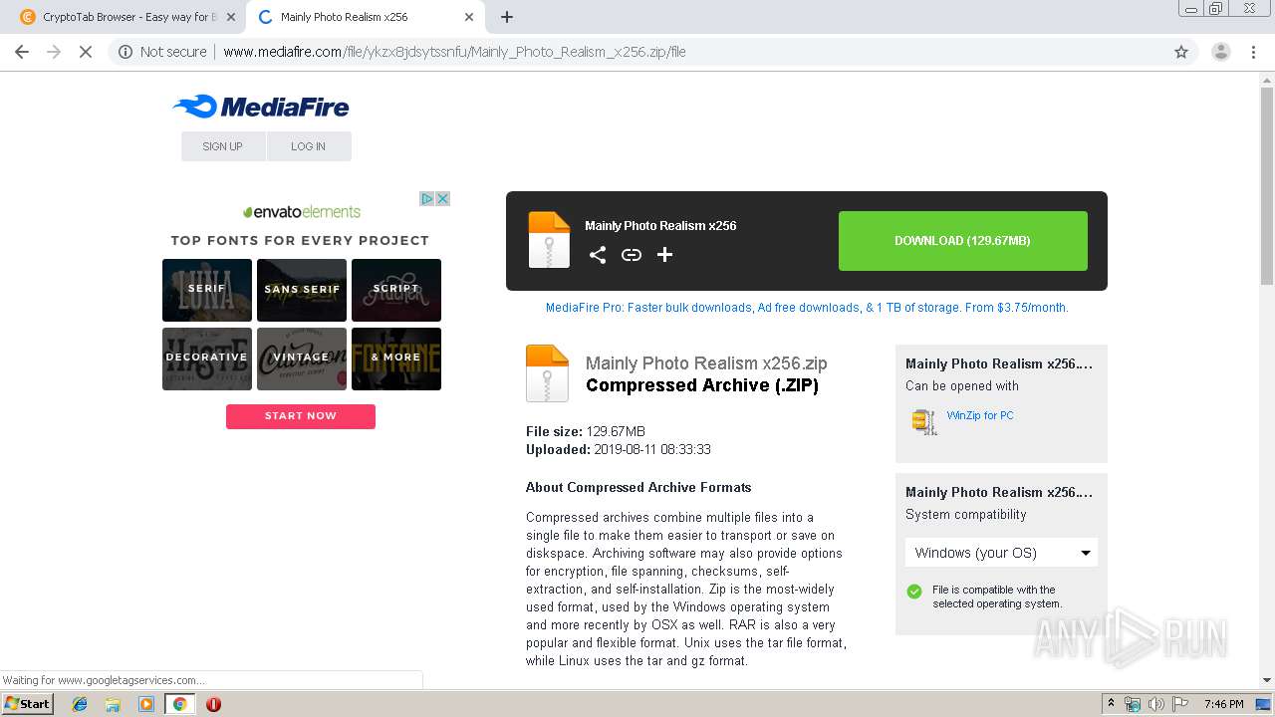This screenshot has height=717, width=1275.
Task: Switch to the CryptoTab Browser tab
Action: (x=127, y=17)
